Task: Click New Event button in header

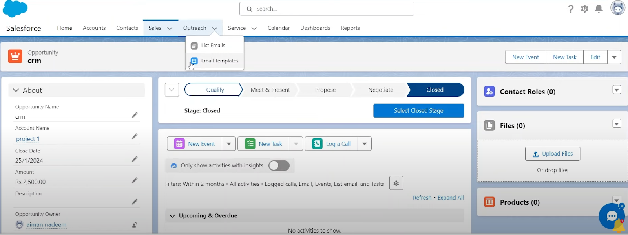Action: (526, 57)
